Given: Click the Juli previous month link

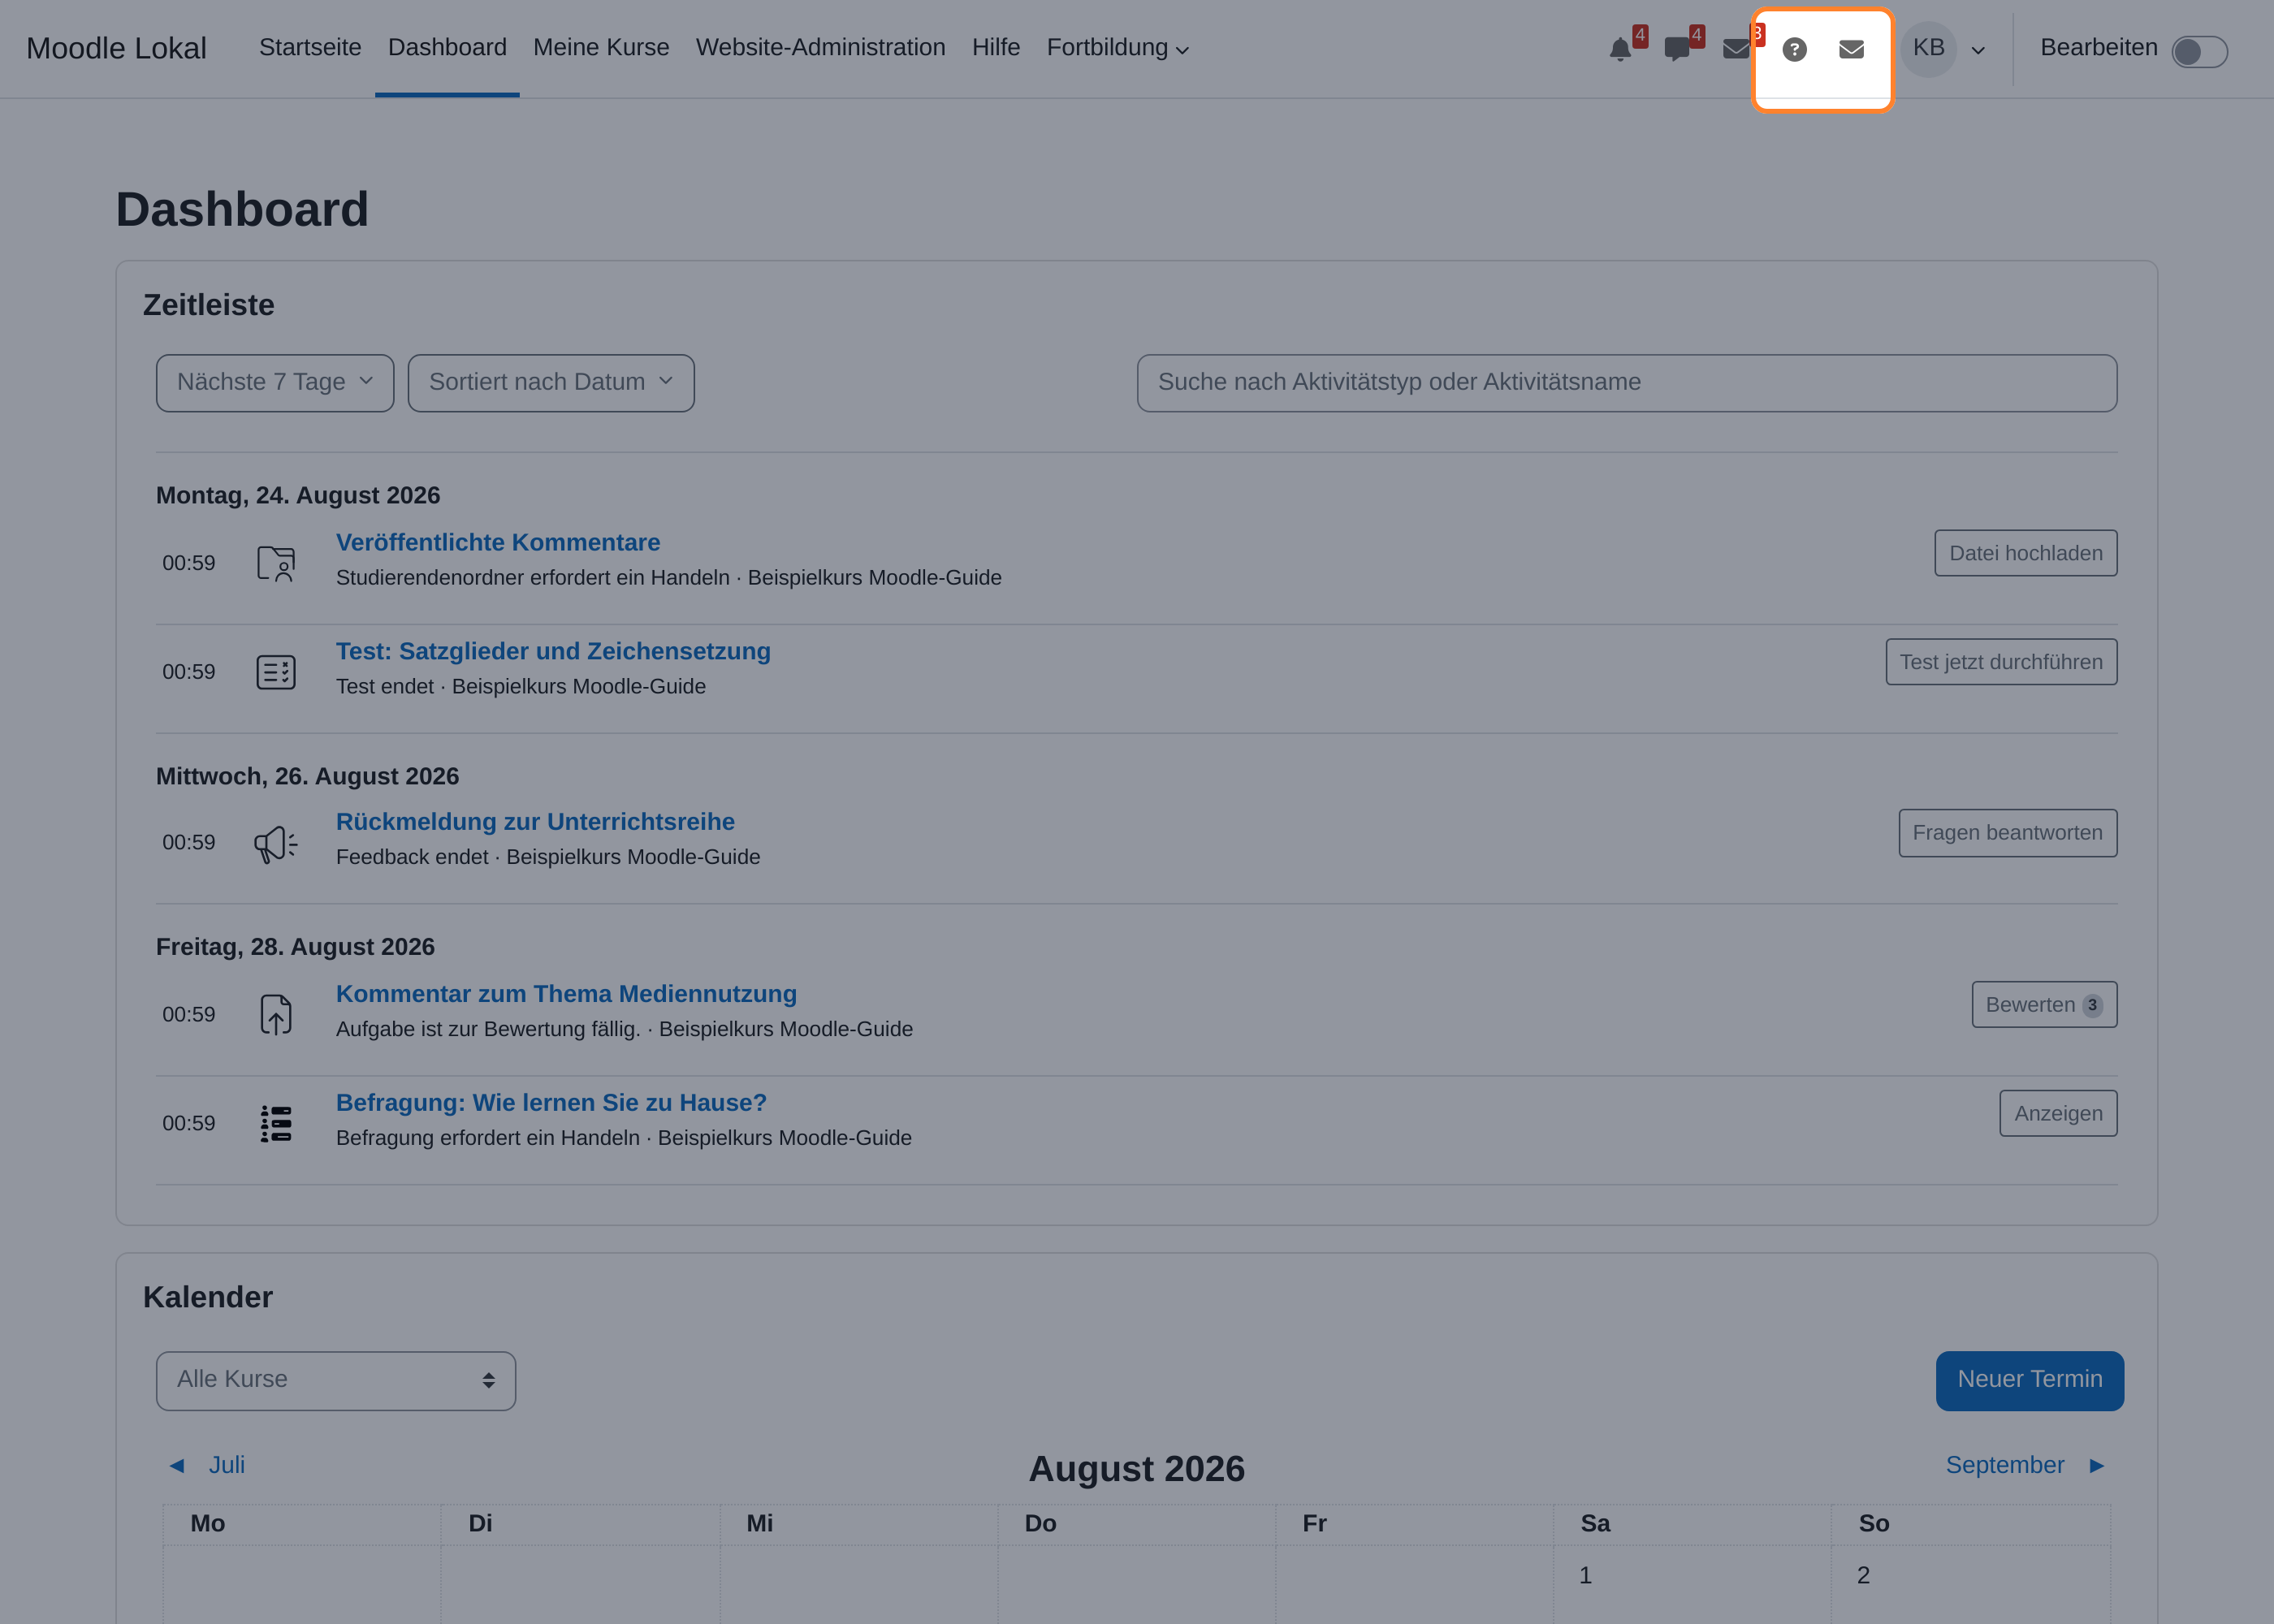Looking at the screenshot, I should click(x=227, y=1465).
